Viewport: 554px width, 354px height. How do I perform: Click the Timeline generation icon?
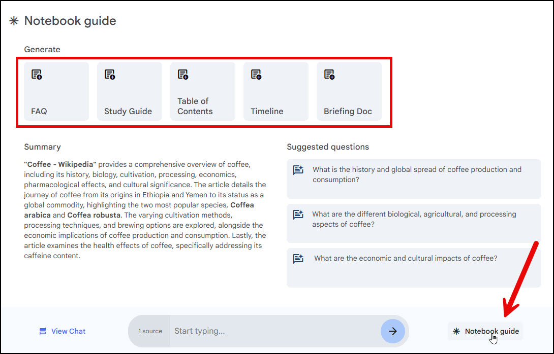256,74
